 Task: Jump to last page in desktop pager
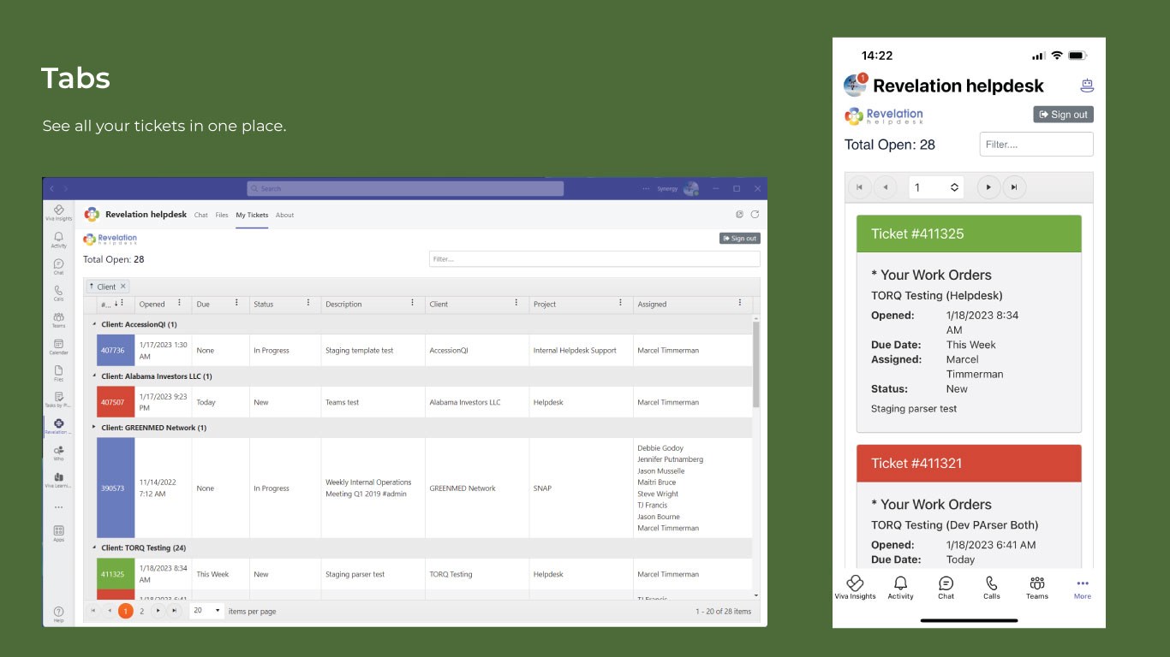click(174, 611)
